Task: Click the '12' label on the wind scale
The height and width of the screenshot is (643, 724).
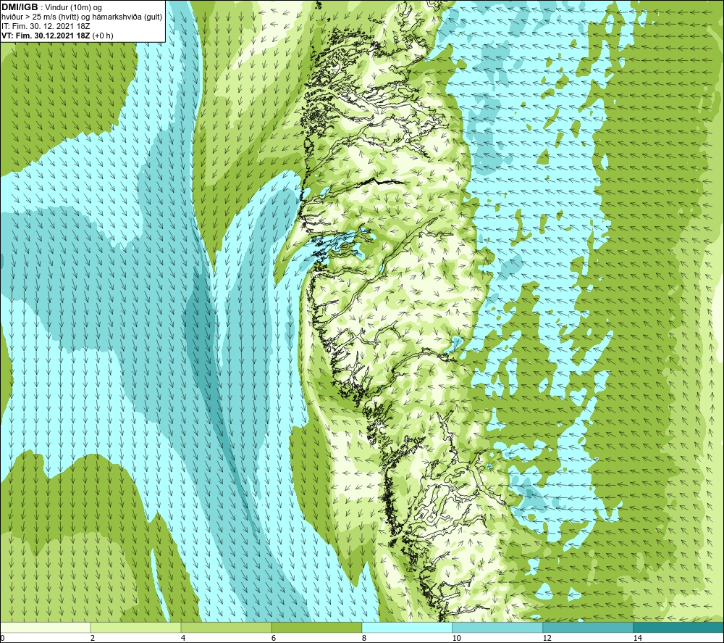Action: coord(547,638)
